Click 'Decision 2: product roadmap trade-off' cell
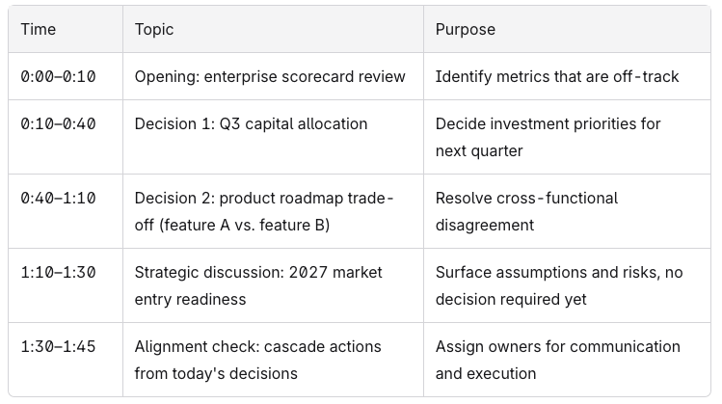722x404 pixels. [x=273, y=211]
